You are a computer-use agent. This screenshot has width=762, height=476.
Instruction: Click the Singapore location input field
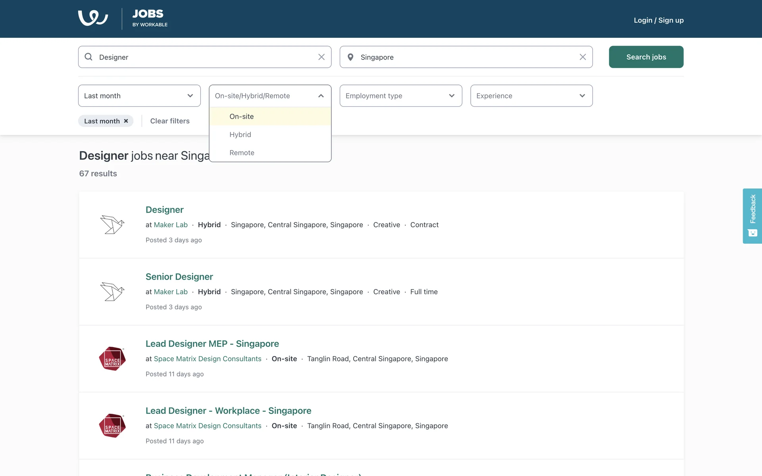pos(464,57)
